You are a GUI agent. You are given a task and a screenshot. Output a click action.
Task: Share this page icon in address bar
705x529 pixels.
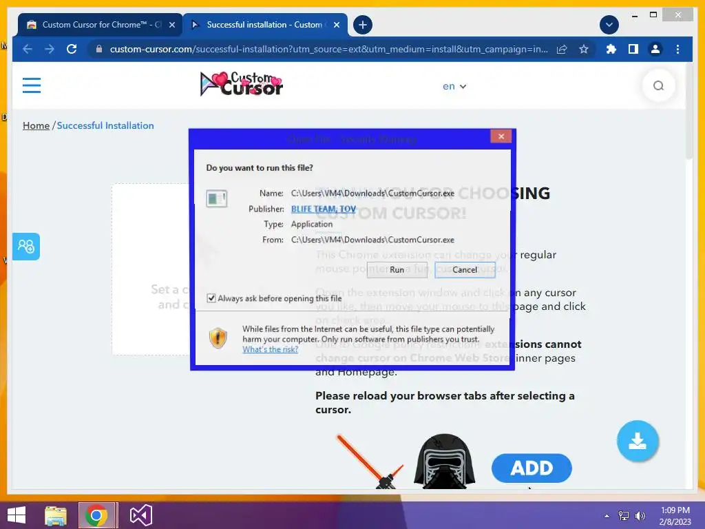pos(562,49)
